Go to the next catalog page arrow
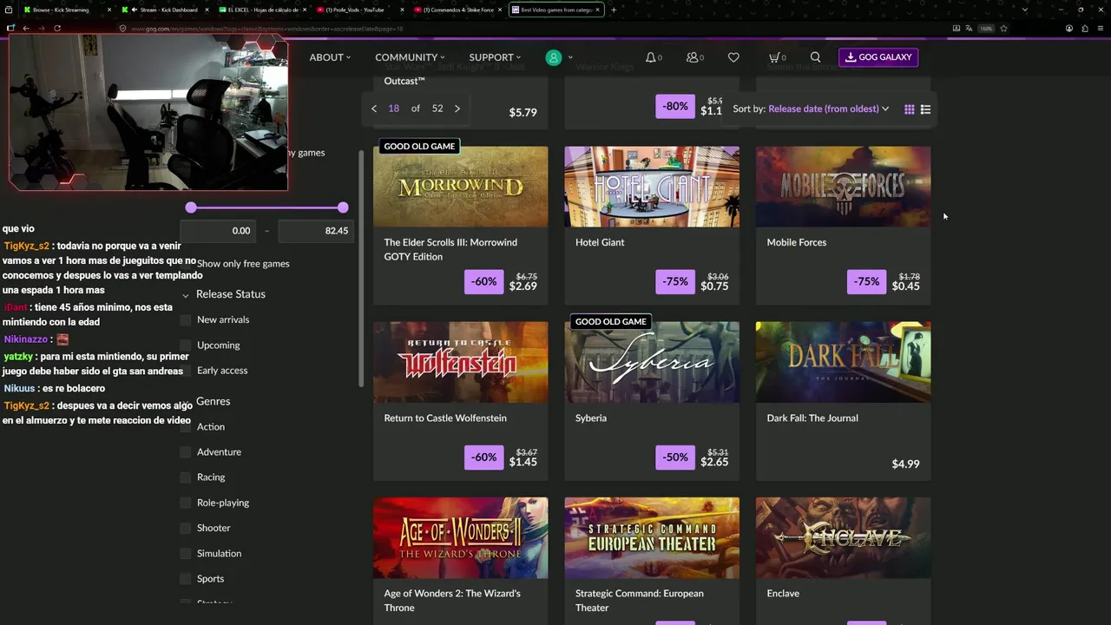Viewport: 1111px width, 625px height. [x=457, y=109]
